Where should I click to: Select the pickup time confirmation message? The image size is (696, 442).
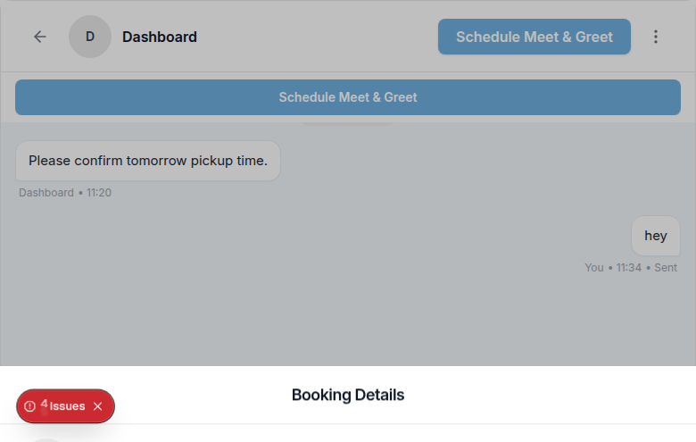(x=148, y=161)
